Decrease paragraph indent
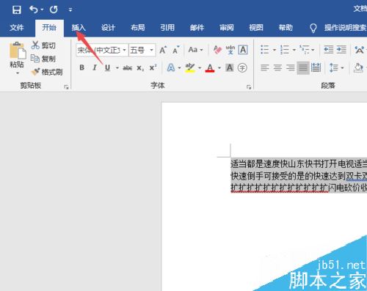 [x=328, y=50]
